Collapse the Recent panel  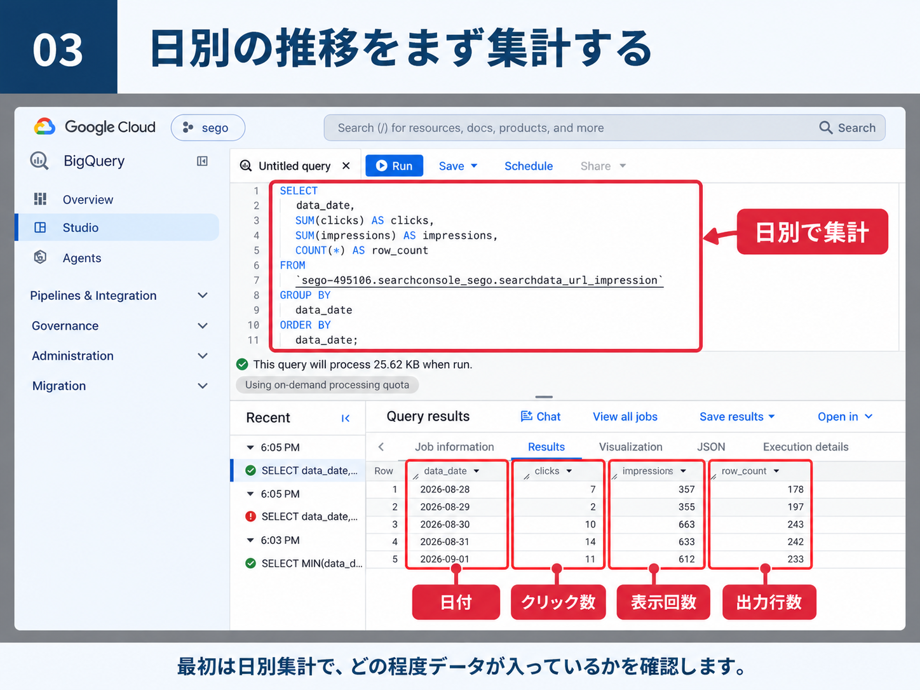[346, 418]
